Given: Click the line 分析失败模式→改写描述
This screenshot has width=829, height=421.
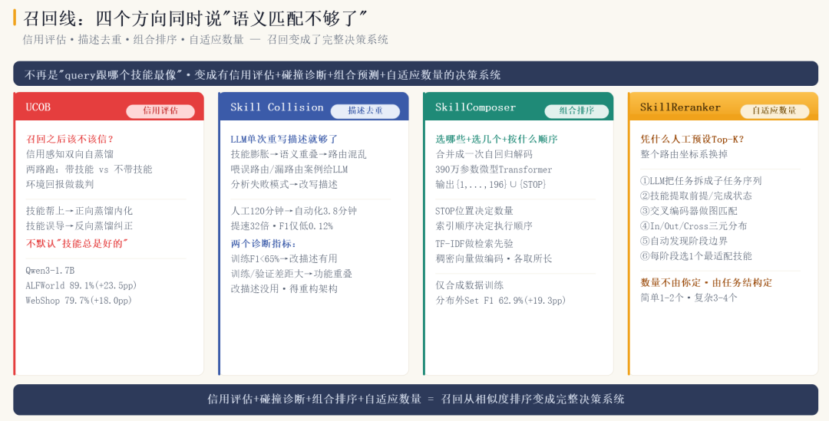Looking at the screenshot, I should pyautogui.click(x=284, y=184).
